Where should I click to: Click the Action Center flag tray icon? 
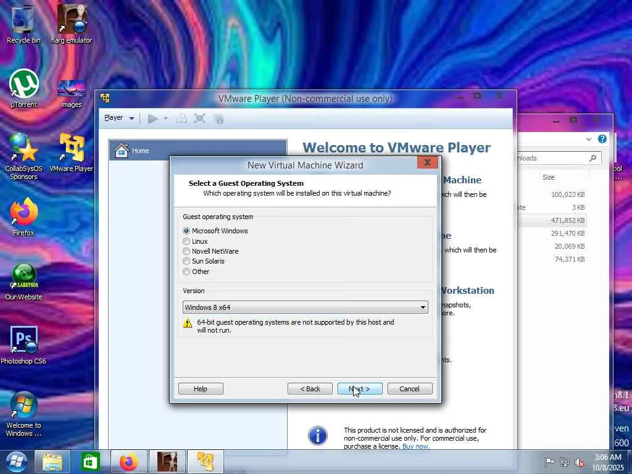click(x=549, y=462)
